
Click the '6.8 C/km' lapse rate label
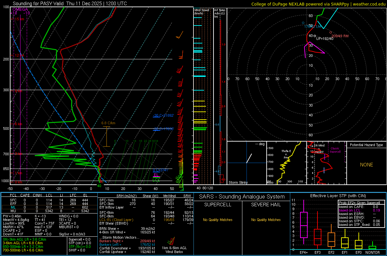(108, 123)
